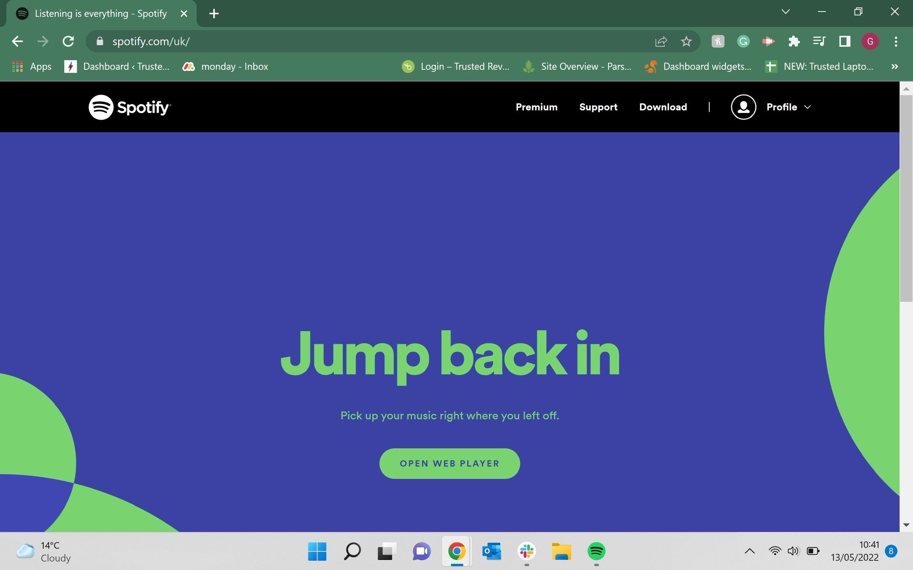Open Spotify app from taskbar
Image resolution: width=913 pixels, height=570 pixels.
[596, 551]
